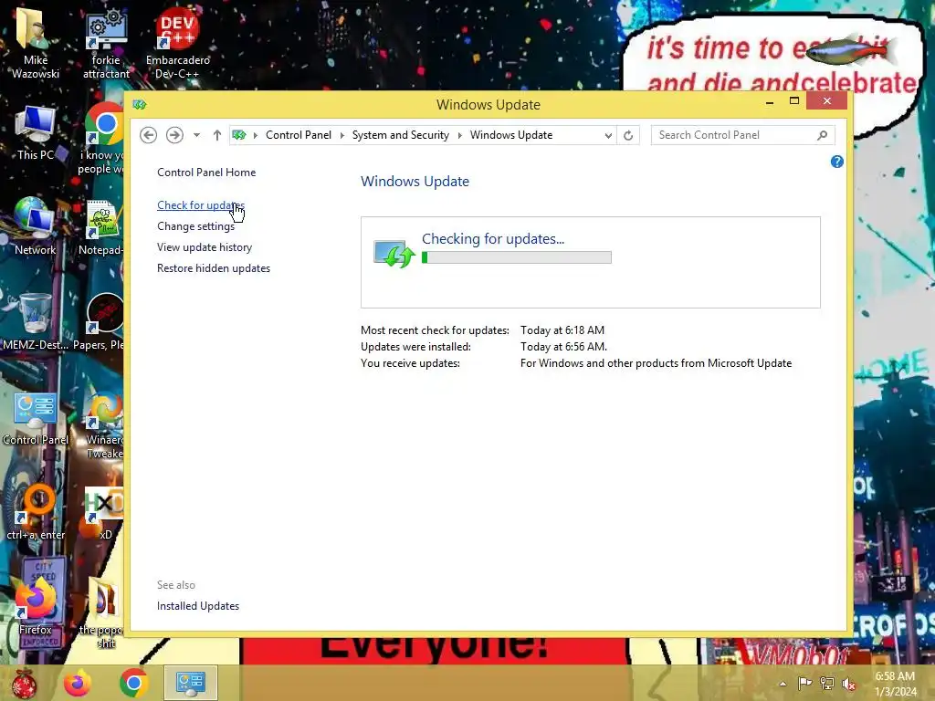This screenshot has width=935, height=701.
Task: Click the title bar Windows Update icon
Action: [140, 105]
